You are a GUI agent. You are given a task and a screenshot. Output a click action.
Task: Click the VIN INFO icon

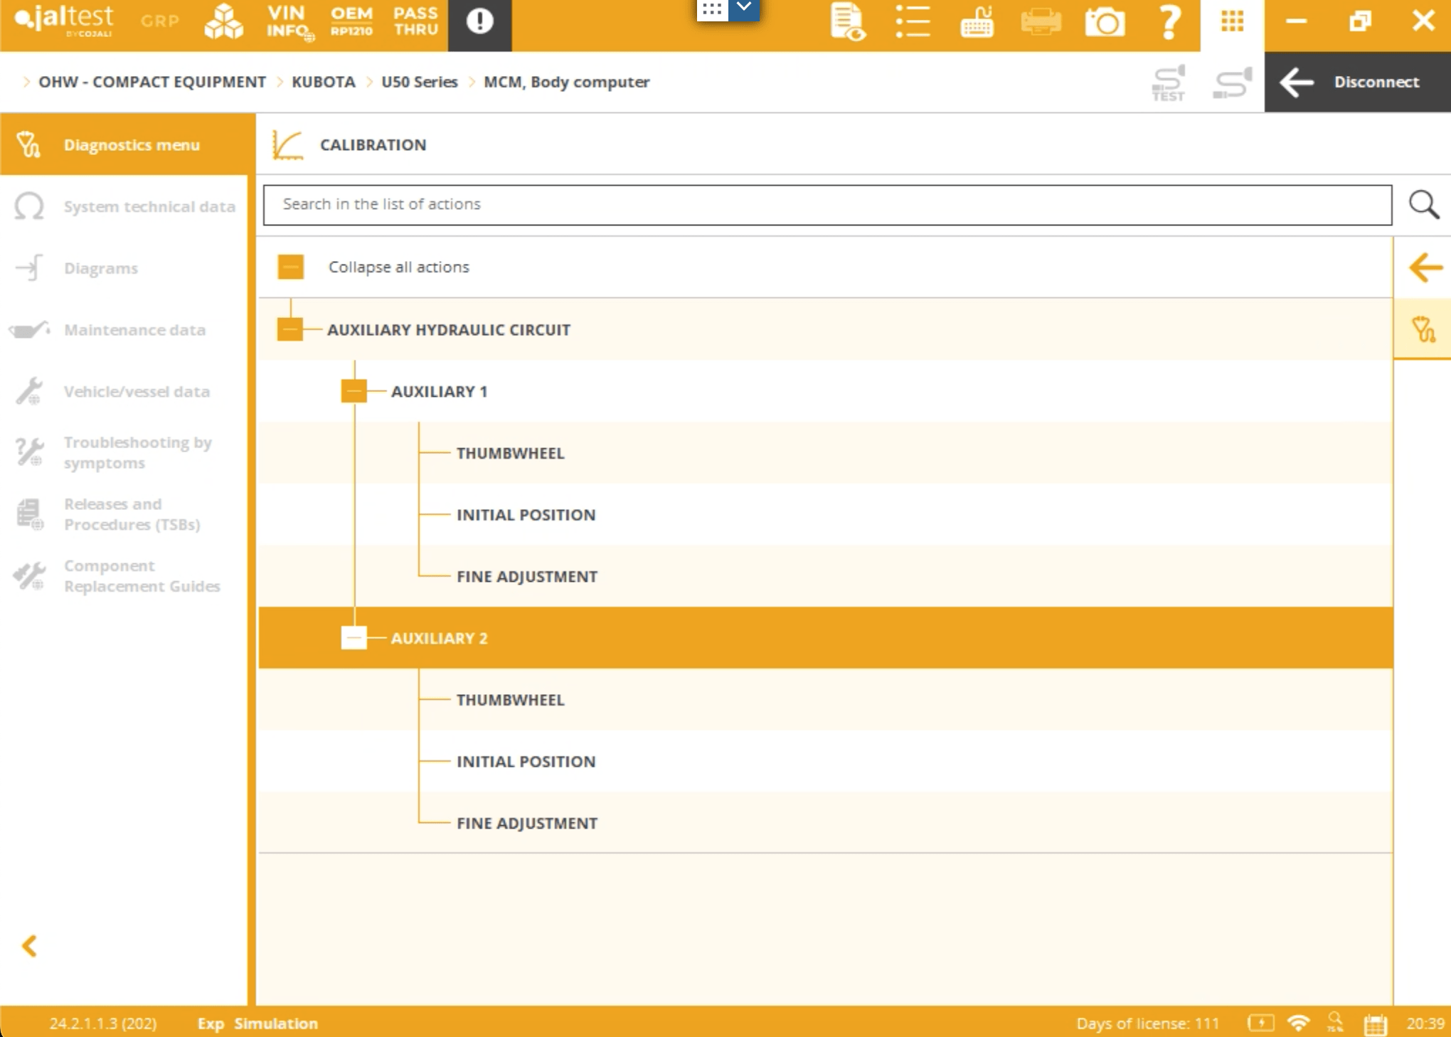[287, 23]
